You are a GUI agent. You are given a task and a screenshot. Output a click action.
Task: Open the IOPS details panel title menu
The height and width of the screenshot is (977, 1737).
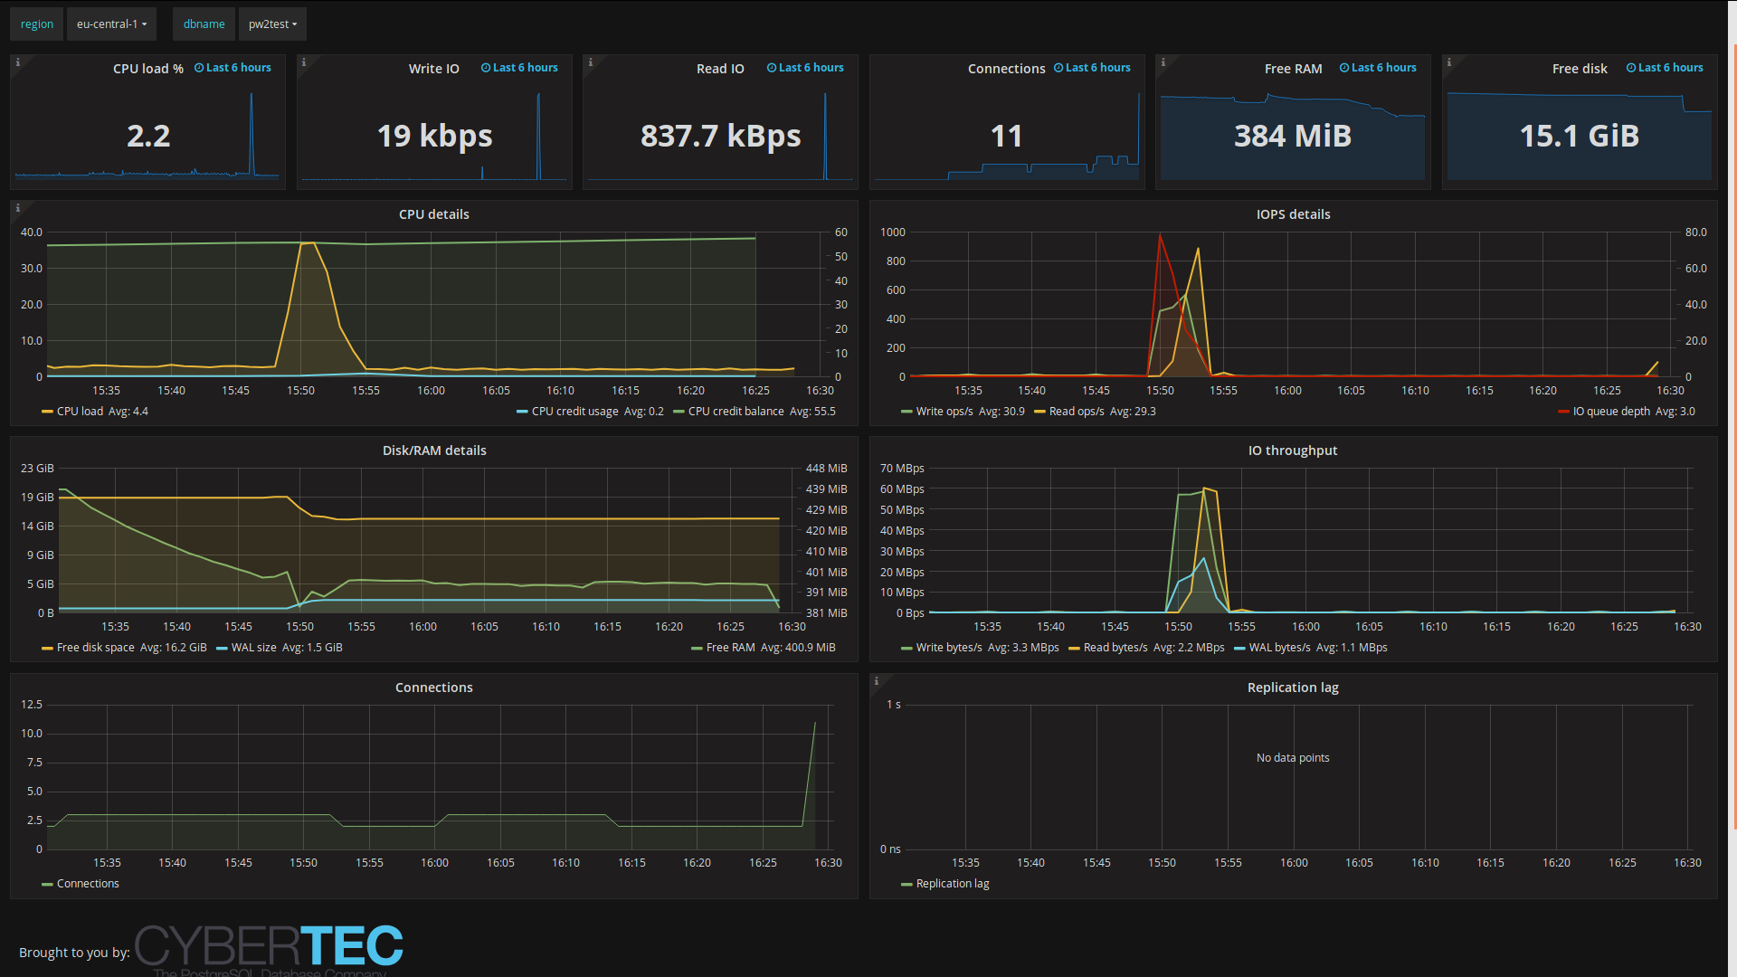pos(1293,214)
